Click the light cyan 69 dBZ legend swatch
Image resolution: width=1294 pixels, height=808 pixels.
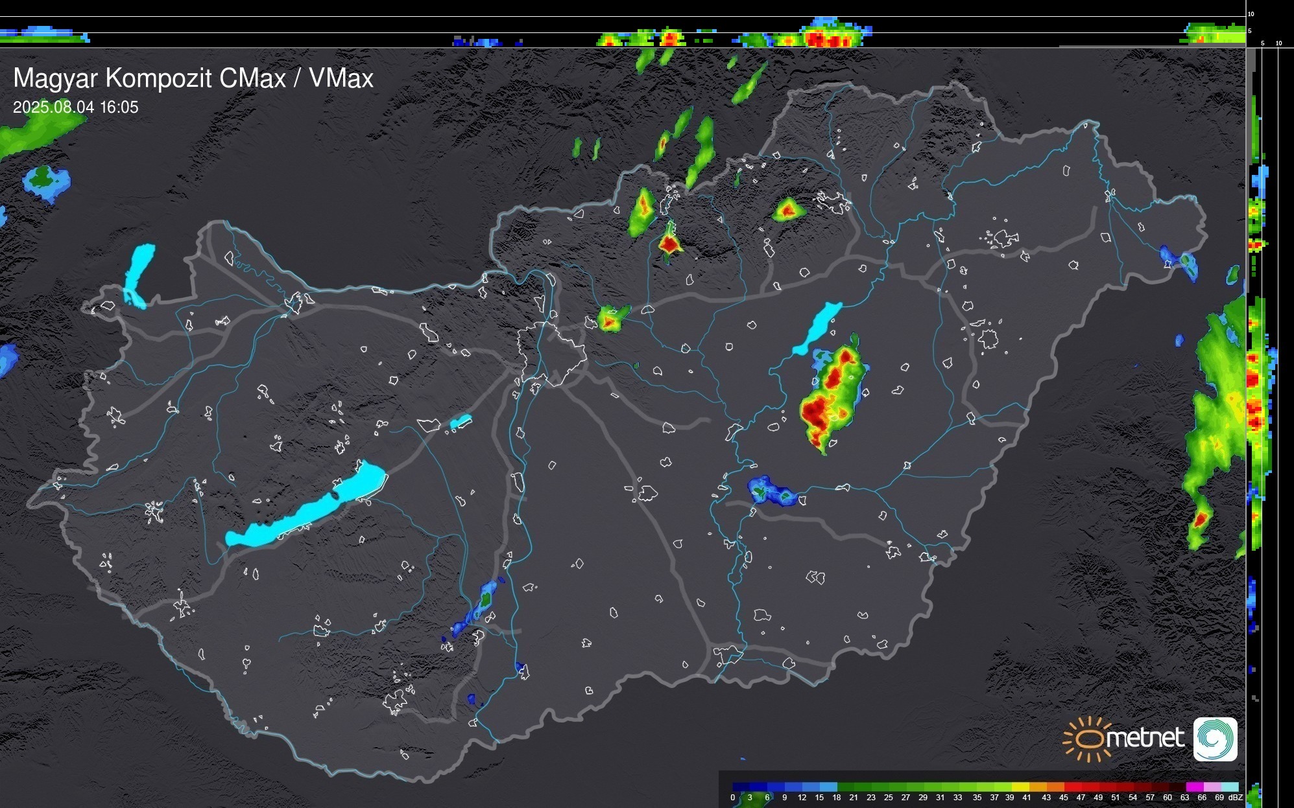click(x=1229, y=787)
